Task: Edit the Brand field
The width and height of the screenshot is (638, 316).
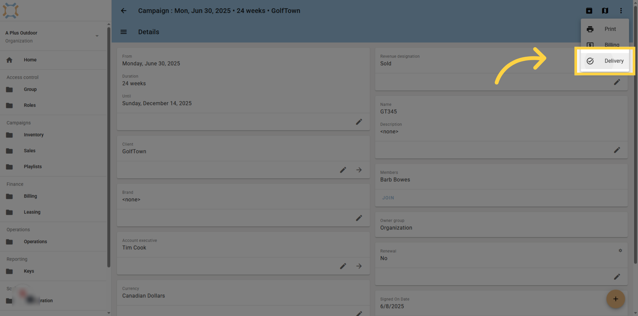Action: [359, 218]
